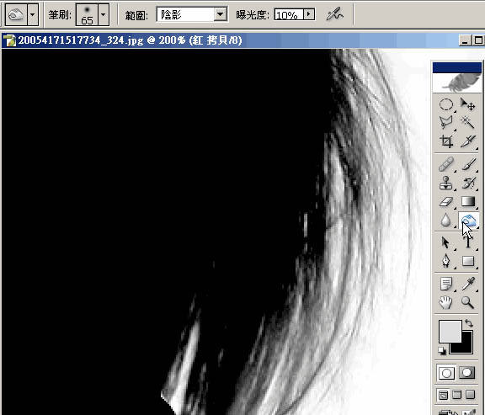Click the Photoshop feather logo atop toolbox
Image resolution: width=485 pixels, height=415 pixels.
click(457, 82)
